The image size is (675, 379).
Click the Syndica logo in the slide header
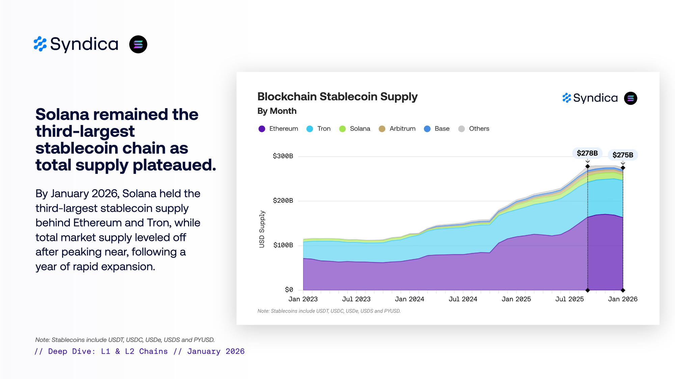tap(76, 44)
